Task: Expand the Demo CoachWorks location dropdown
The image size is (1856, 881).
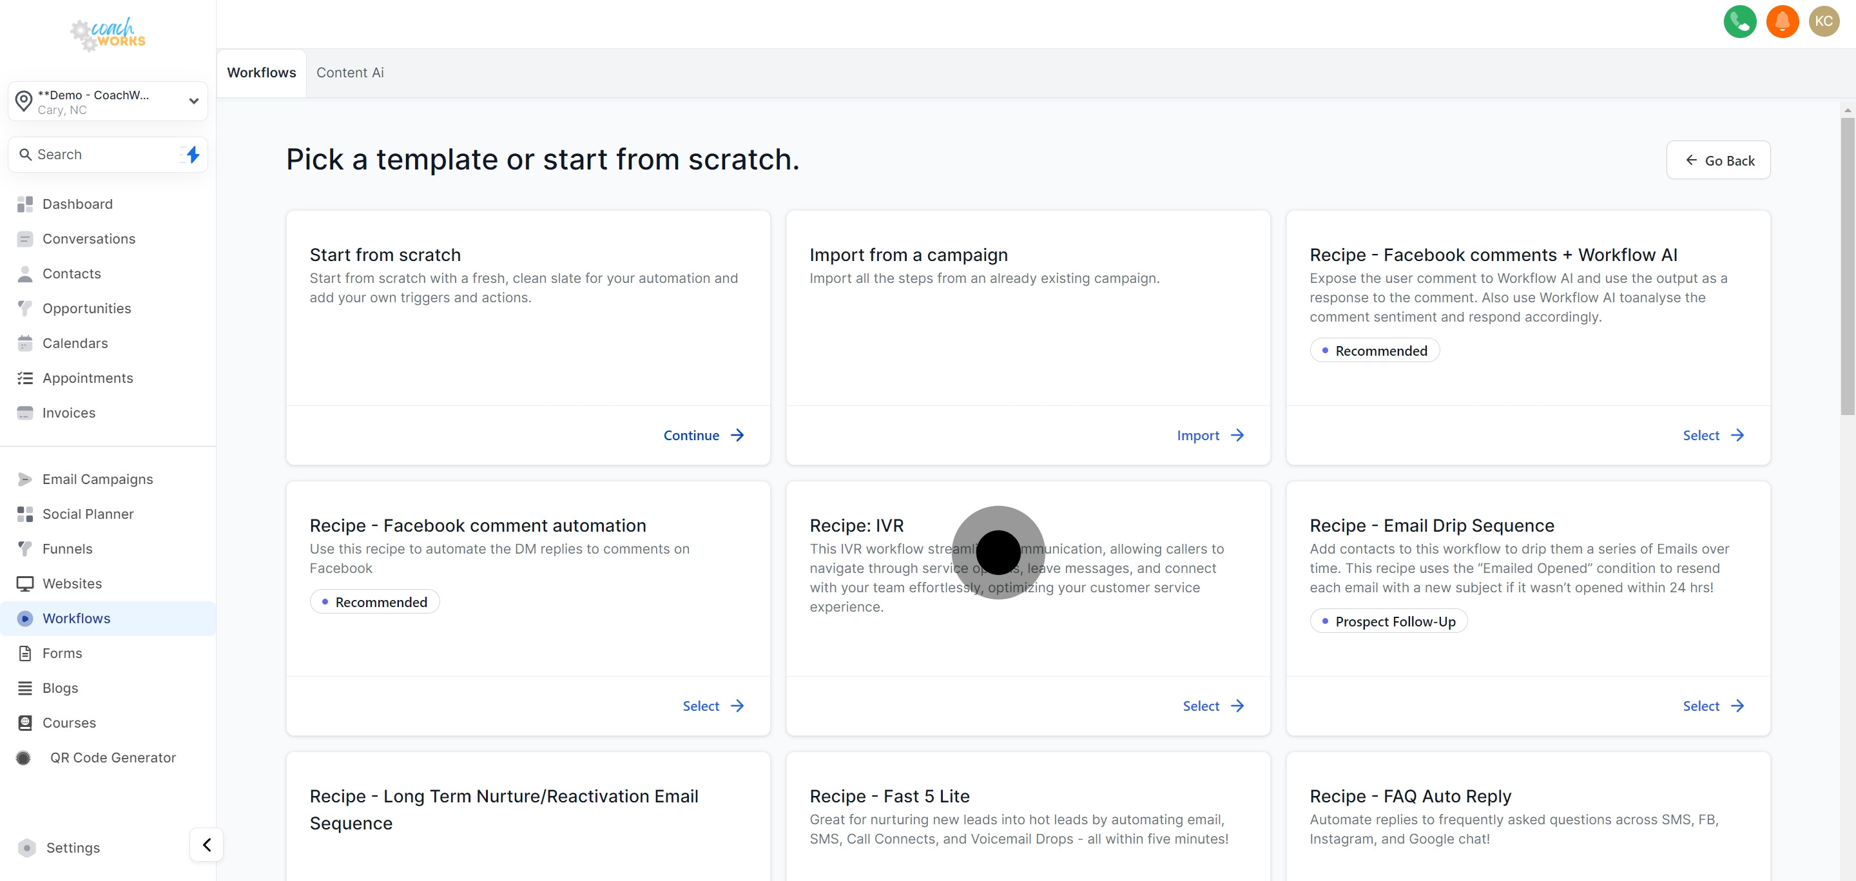Action: click(108, 102)
